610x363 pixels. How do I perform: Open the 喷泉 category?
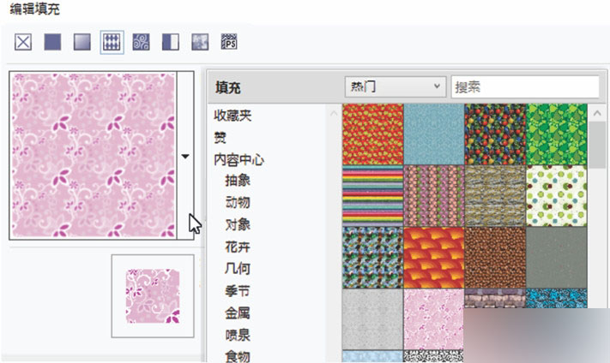pyautogui.click(x=238, y=335)
